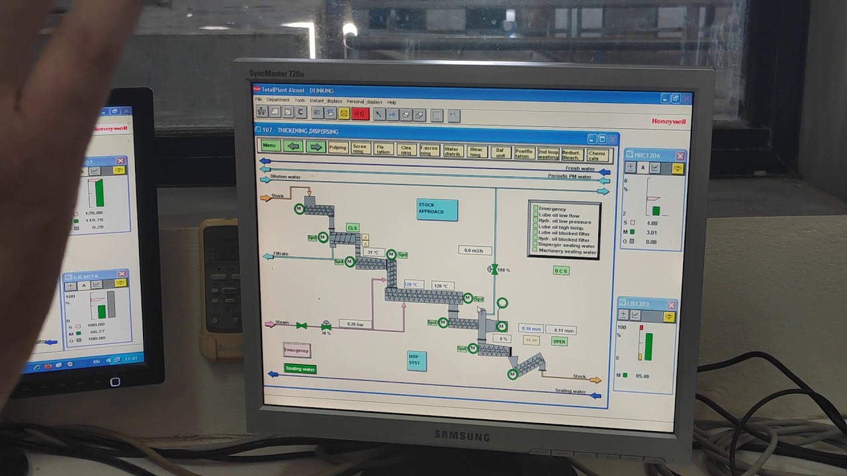Click the green Sealing water button
Viewport: 847px width, 476px height.
(300, 369)
